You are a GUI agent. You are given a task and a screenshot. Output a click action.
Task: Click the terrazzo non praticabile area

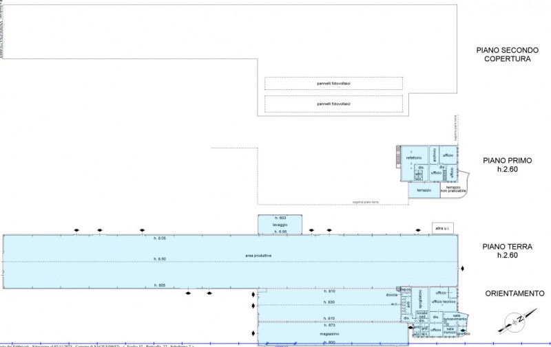[453, 189]
